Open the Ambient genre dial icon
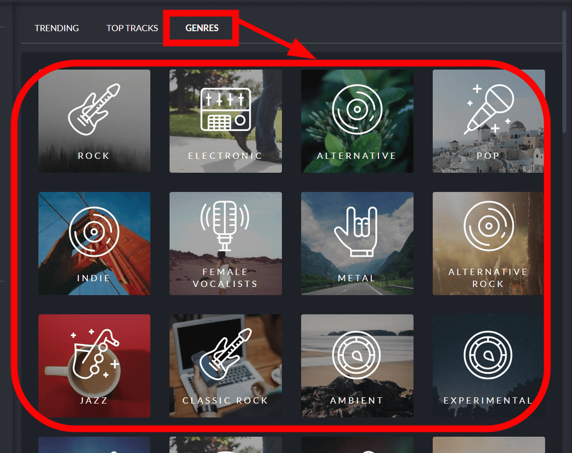 coord(356,355)
